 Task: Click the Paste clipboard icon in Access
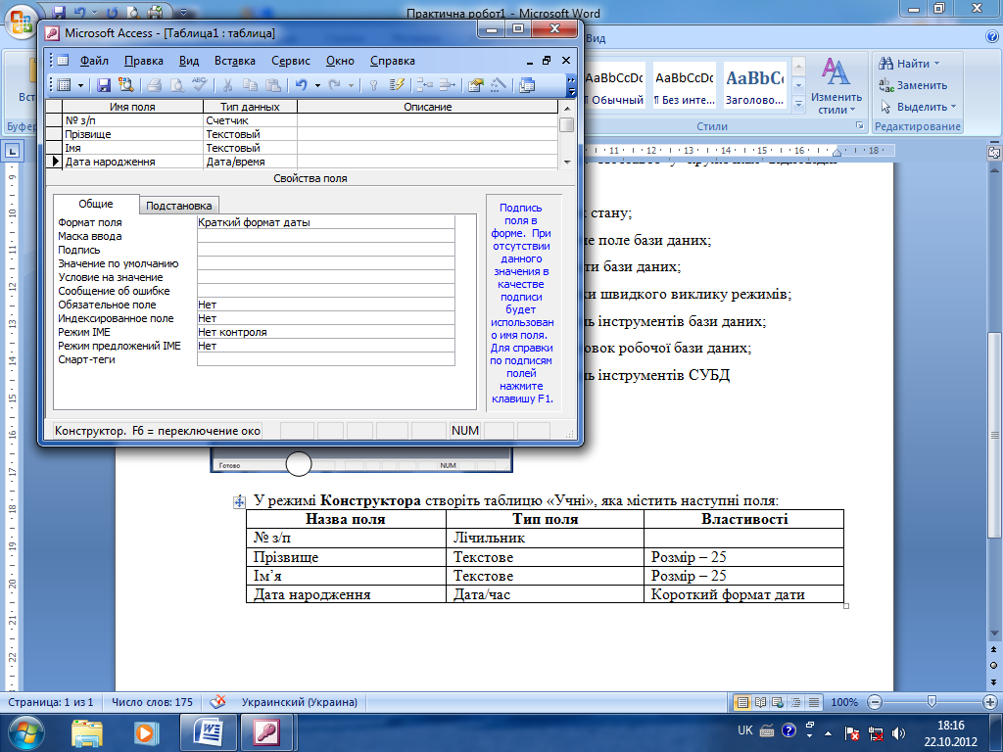pos(273,85)
